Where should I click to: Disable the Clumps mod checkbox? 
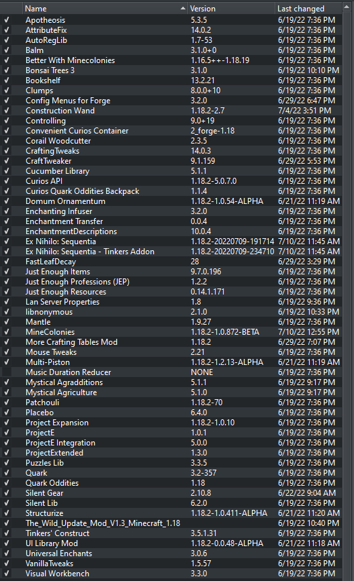coord(6,91)
